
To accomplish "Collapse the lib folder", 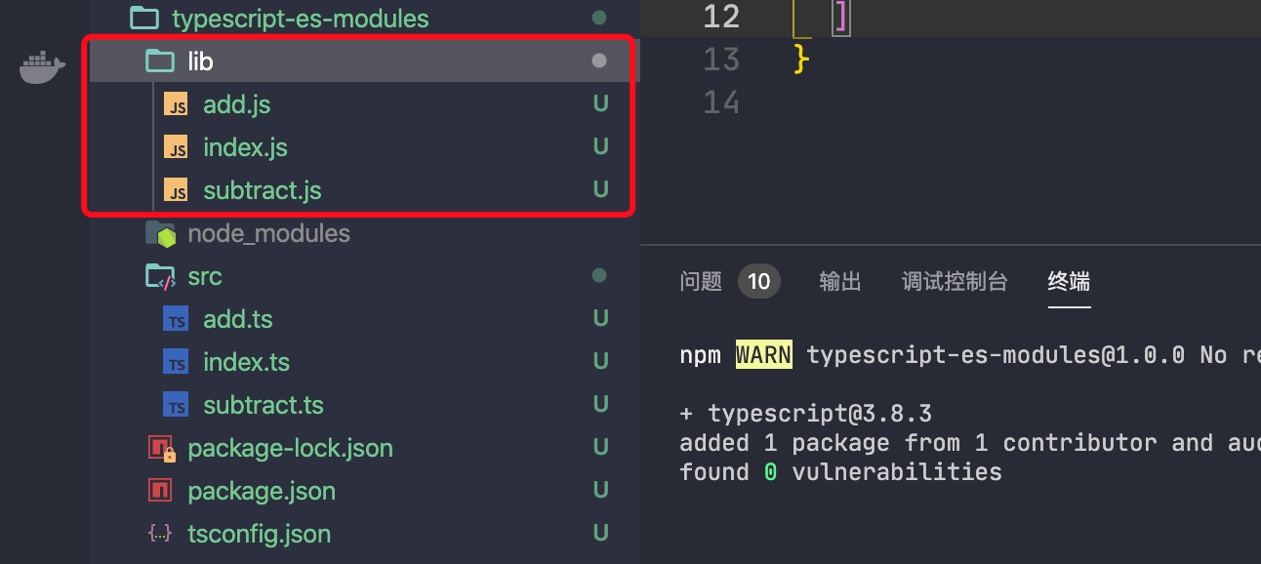I will [x=199, y=61].
